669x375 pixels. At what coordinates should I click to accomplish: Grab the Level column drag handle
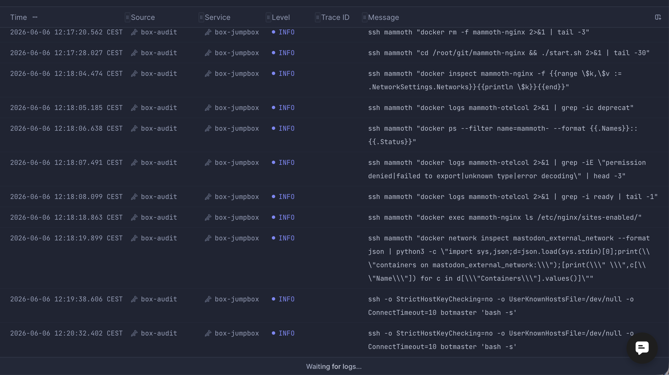click(x=268, y=17)
